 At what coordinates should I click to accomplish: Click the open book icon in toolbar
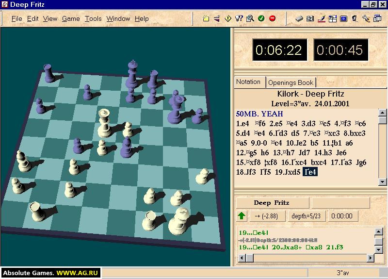[x=310, y=18]
